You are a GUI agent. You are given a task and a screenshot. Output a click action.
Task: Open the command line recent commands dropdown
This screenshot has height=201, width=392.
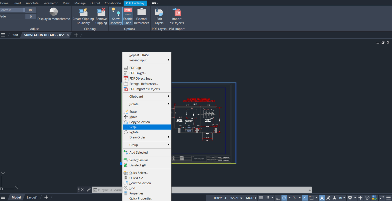coord(96,190)
